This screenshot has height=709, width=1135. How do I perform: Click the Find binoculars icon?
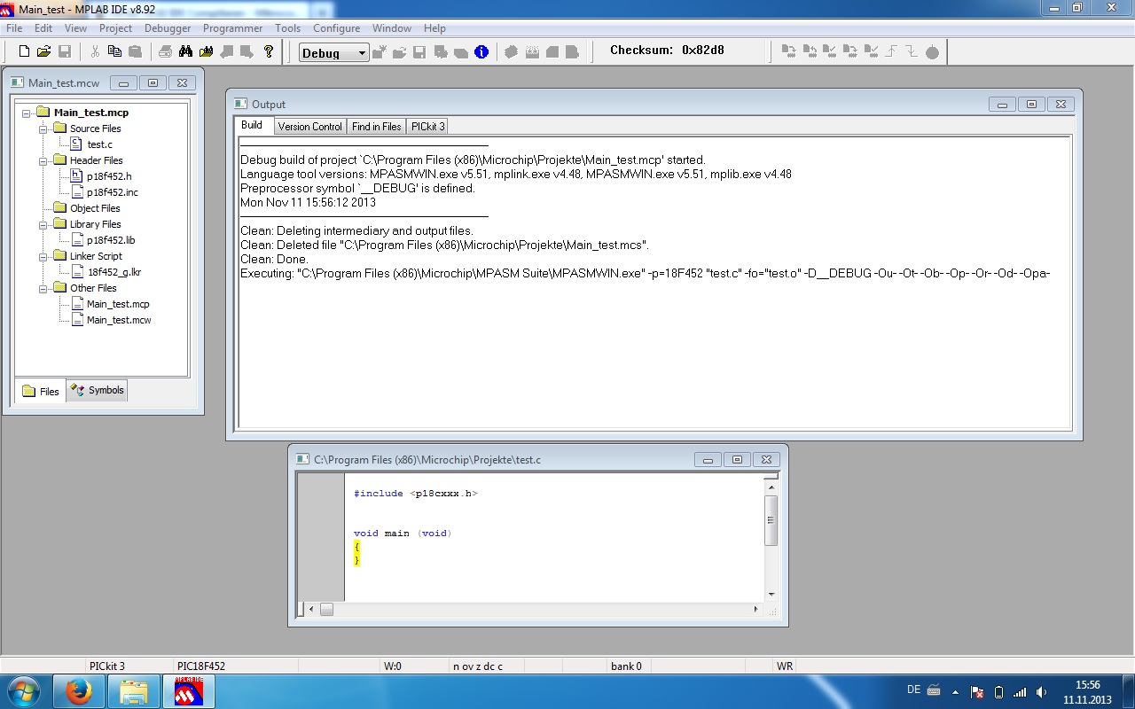(185, 52)
